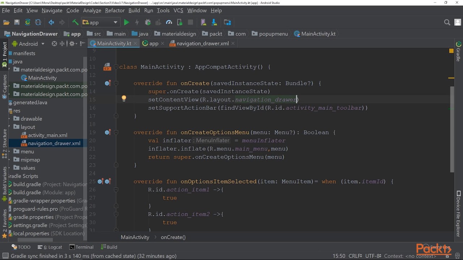Screen dimensions: 463x260
Task: Attach debugger to Android process icon
Action: (180, 22)
